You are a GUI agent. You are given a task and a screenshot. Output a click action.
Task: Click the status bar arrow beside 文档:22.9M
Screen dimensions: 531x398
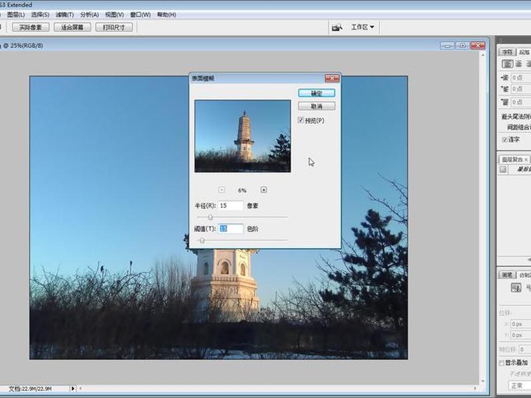(72, 389)
